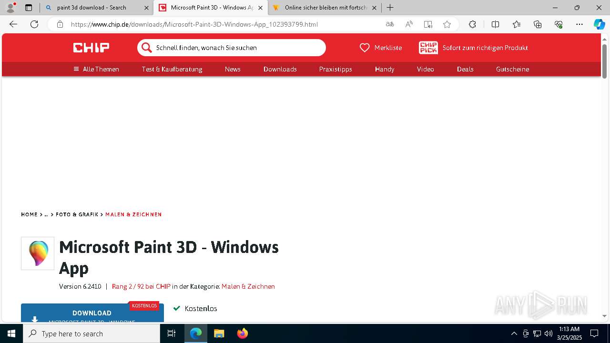Image resolution: width=610 pixels, height=343 pixels.
Task: Click the Edge icon in taskbar
Action: (196, 333)
